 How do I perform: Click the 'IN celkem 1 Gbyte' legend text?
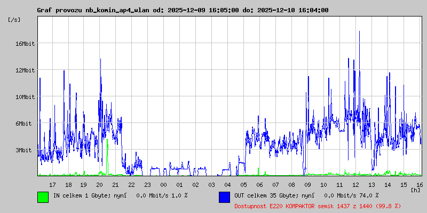82,195
